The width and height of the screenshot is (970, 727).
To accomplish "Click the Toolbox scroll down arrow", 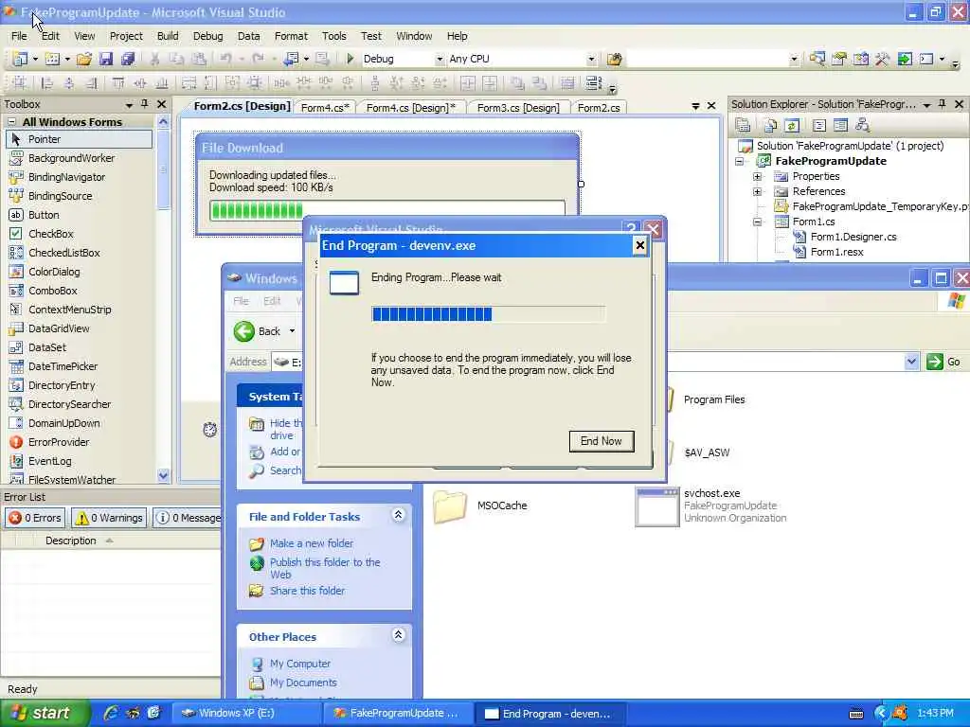I will pos(163,475).
